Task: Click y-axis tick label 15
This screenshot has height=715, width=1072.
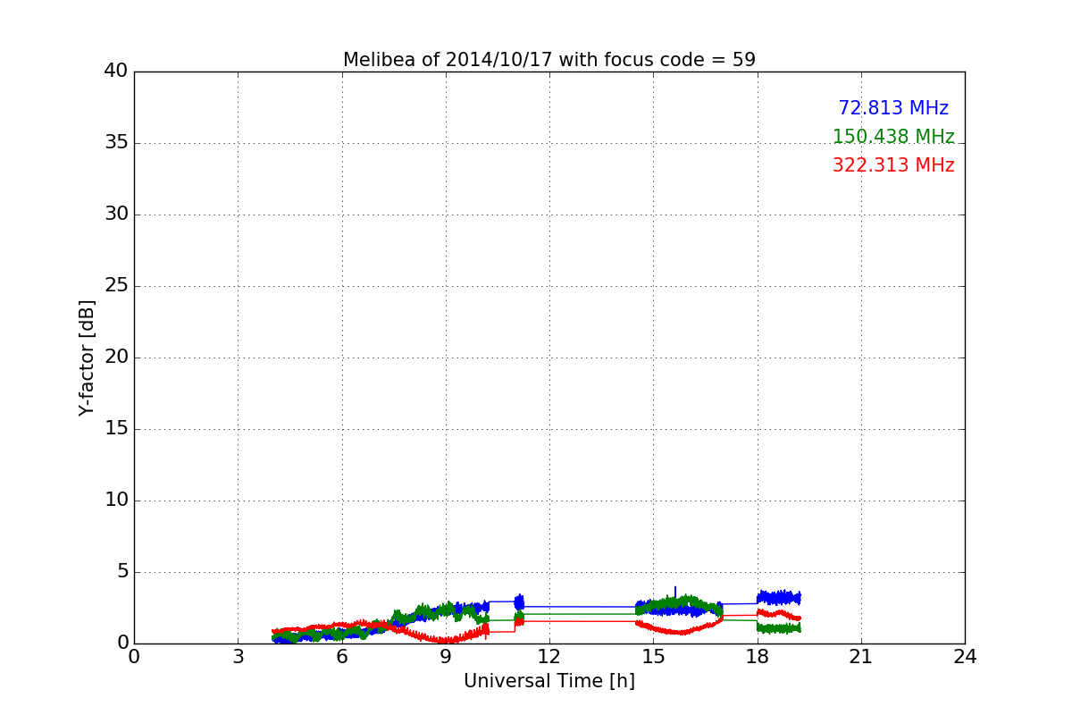Action: 115,429
